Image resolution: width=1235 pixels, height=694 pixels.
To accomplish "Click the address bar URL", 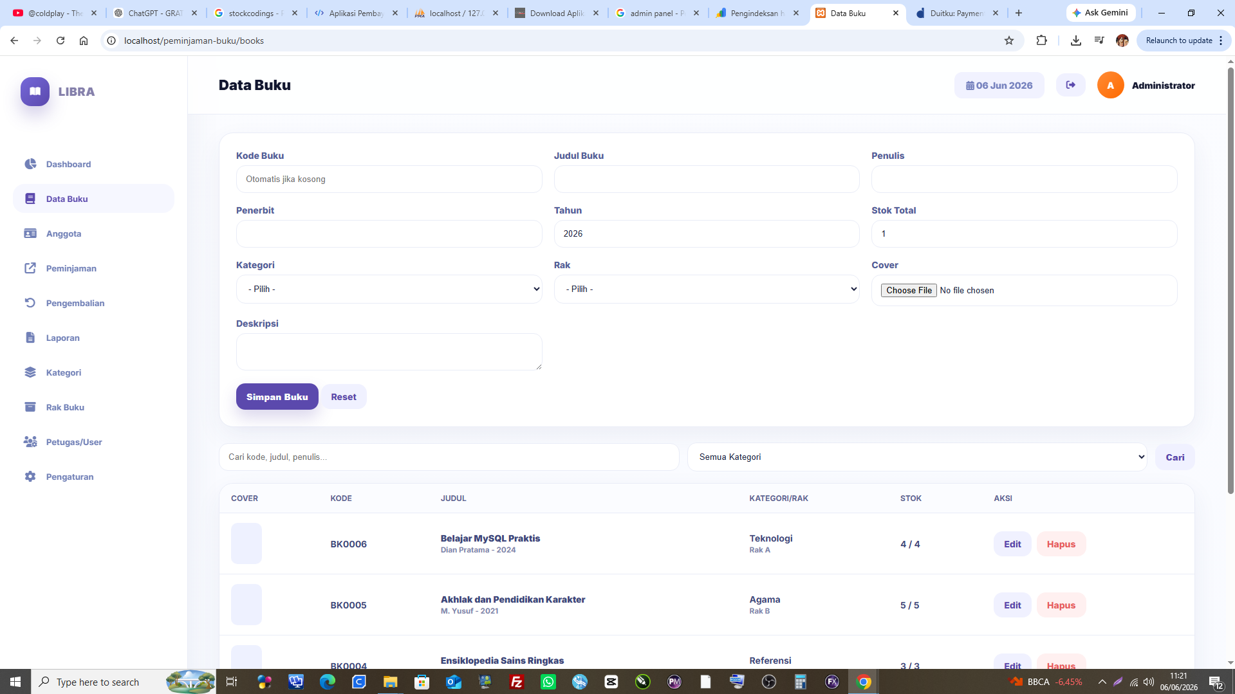I will pos(194,41).
